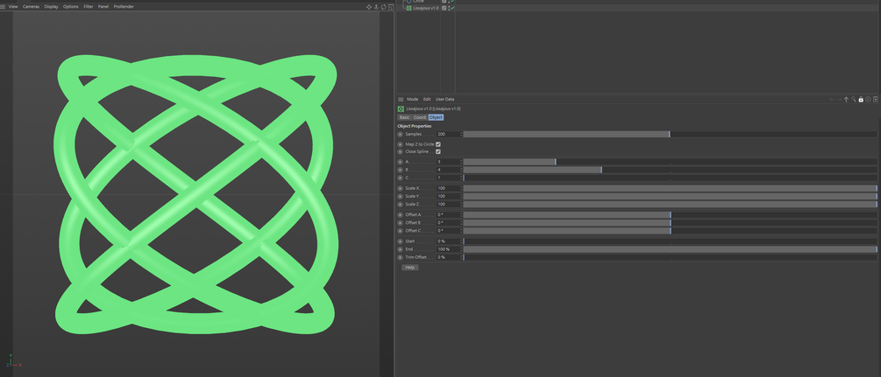Viewport: 881px width, 377px height.
Task: Click the slider for parameter B
Action: point(670,170)
